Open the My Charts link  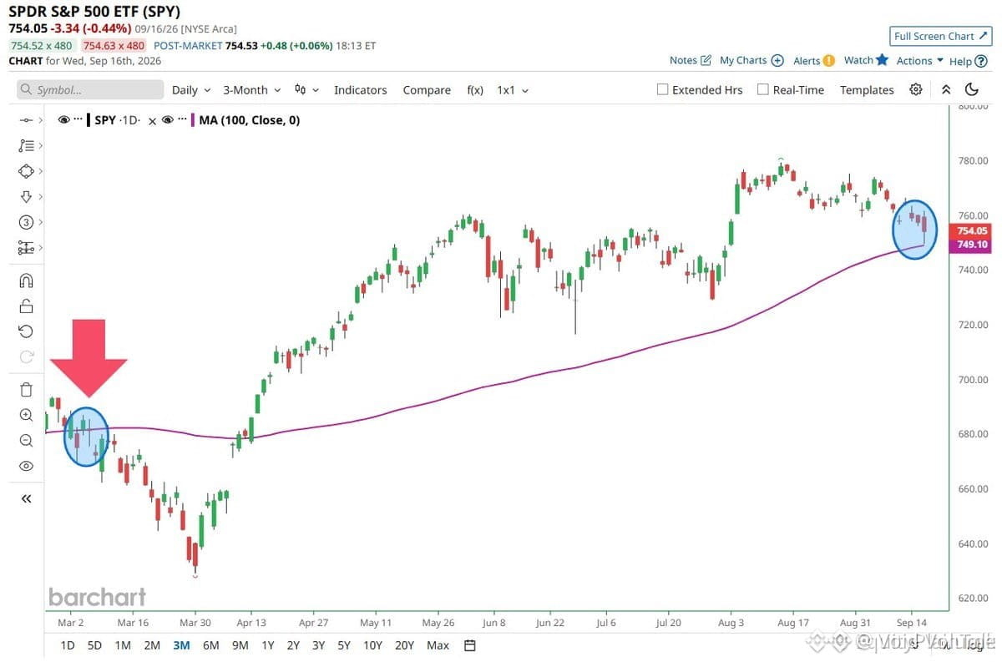[751, 60]
